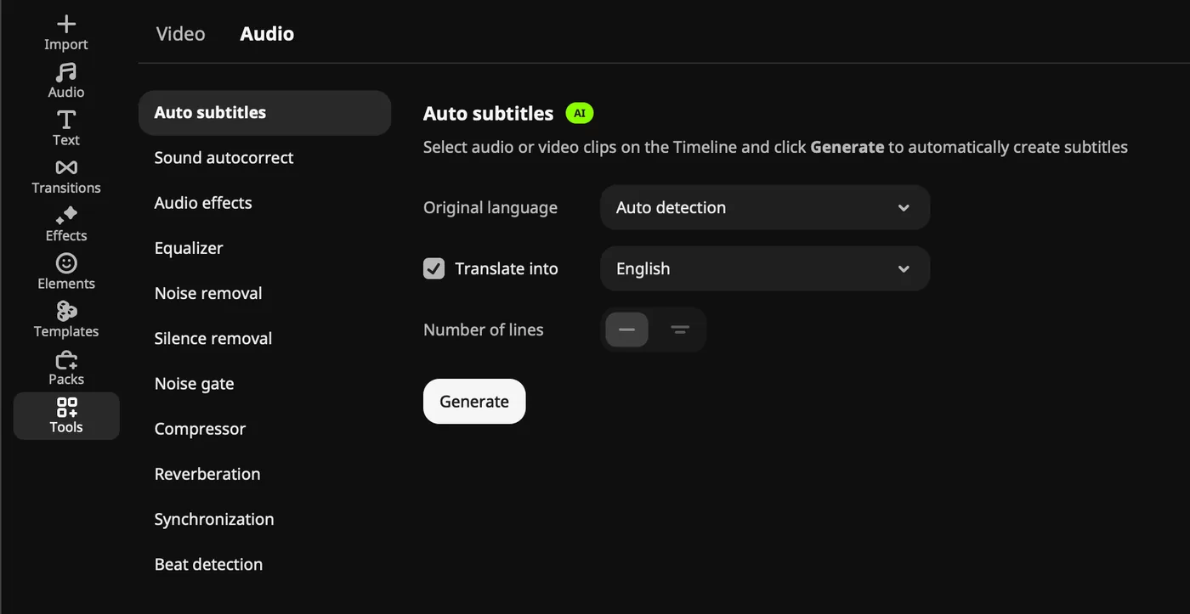Open the Packs section

[66, 368]
